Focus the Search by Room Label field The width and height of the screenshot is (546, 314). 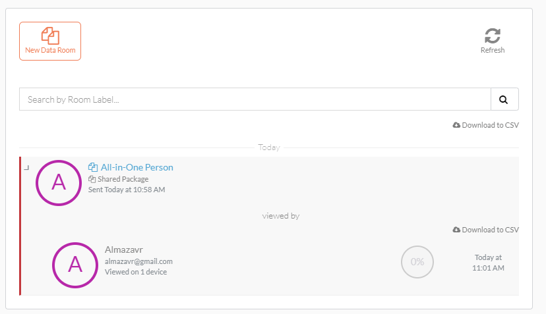click(x=255, y=99)
